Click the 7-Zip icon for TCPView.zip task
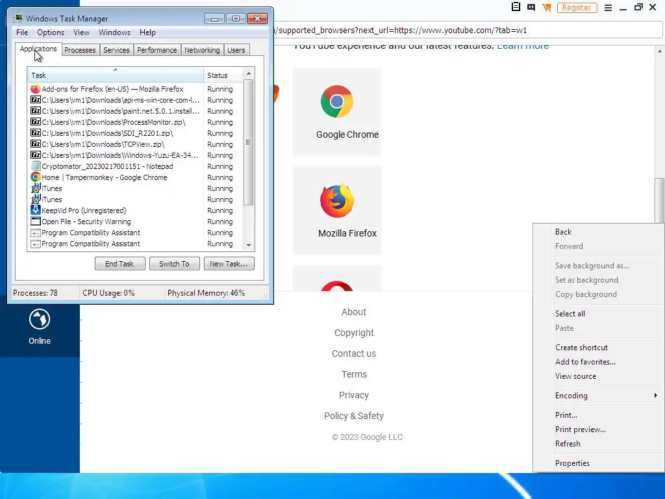This screenshot has width=665, height=499. 36,144
